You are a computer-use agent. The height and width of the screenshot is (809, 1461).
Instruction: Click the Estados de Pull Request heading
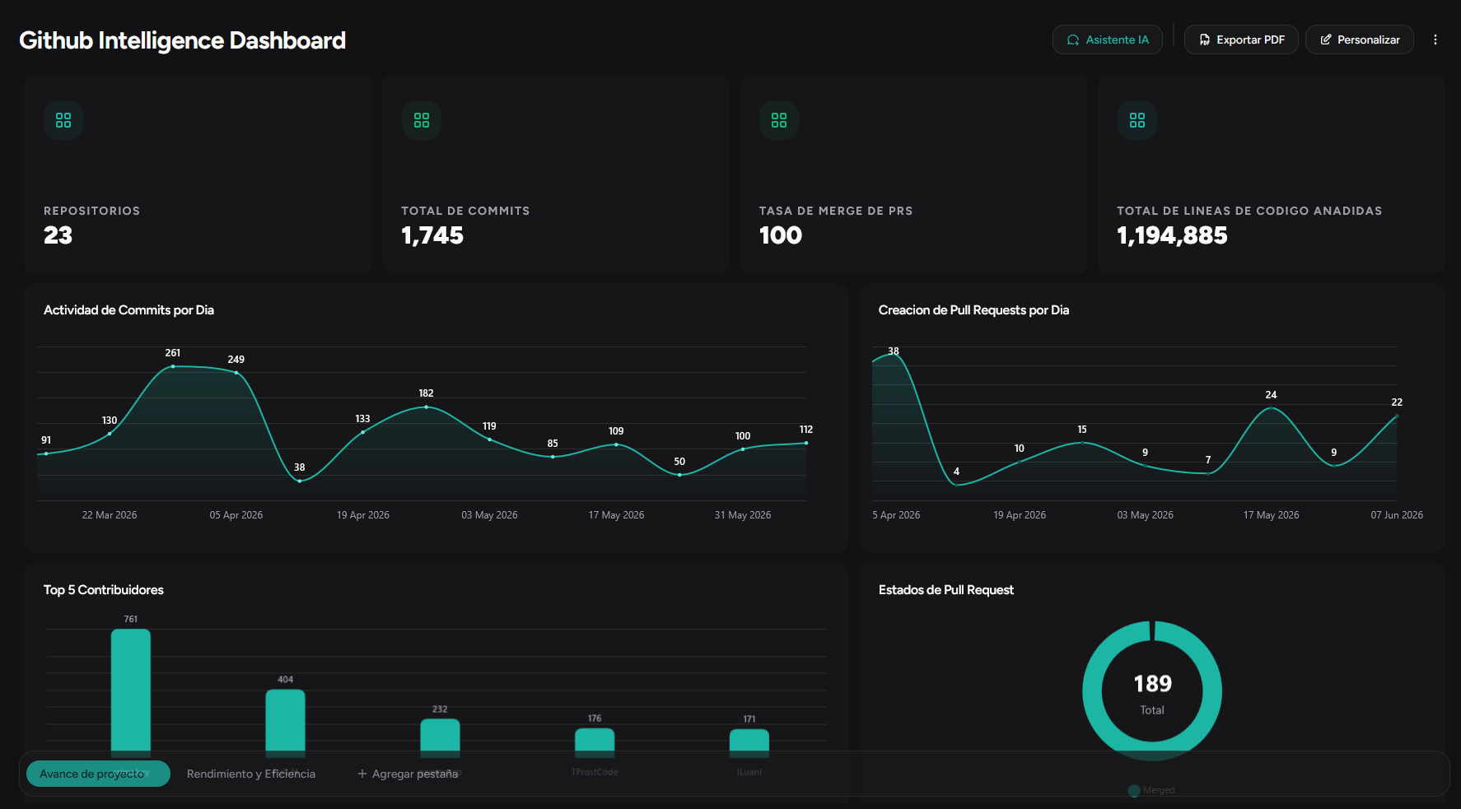click(945, 590)
